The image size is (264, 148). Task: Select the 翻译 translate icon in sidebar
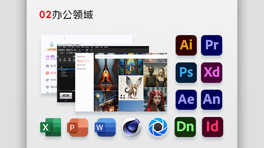coord(47,73)
